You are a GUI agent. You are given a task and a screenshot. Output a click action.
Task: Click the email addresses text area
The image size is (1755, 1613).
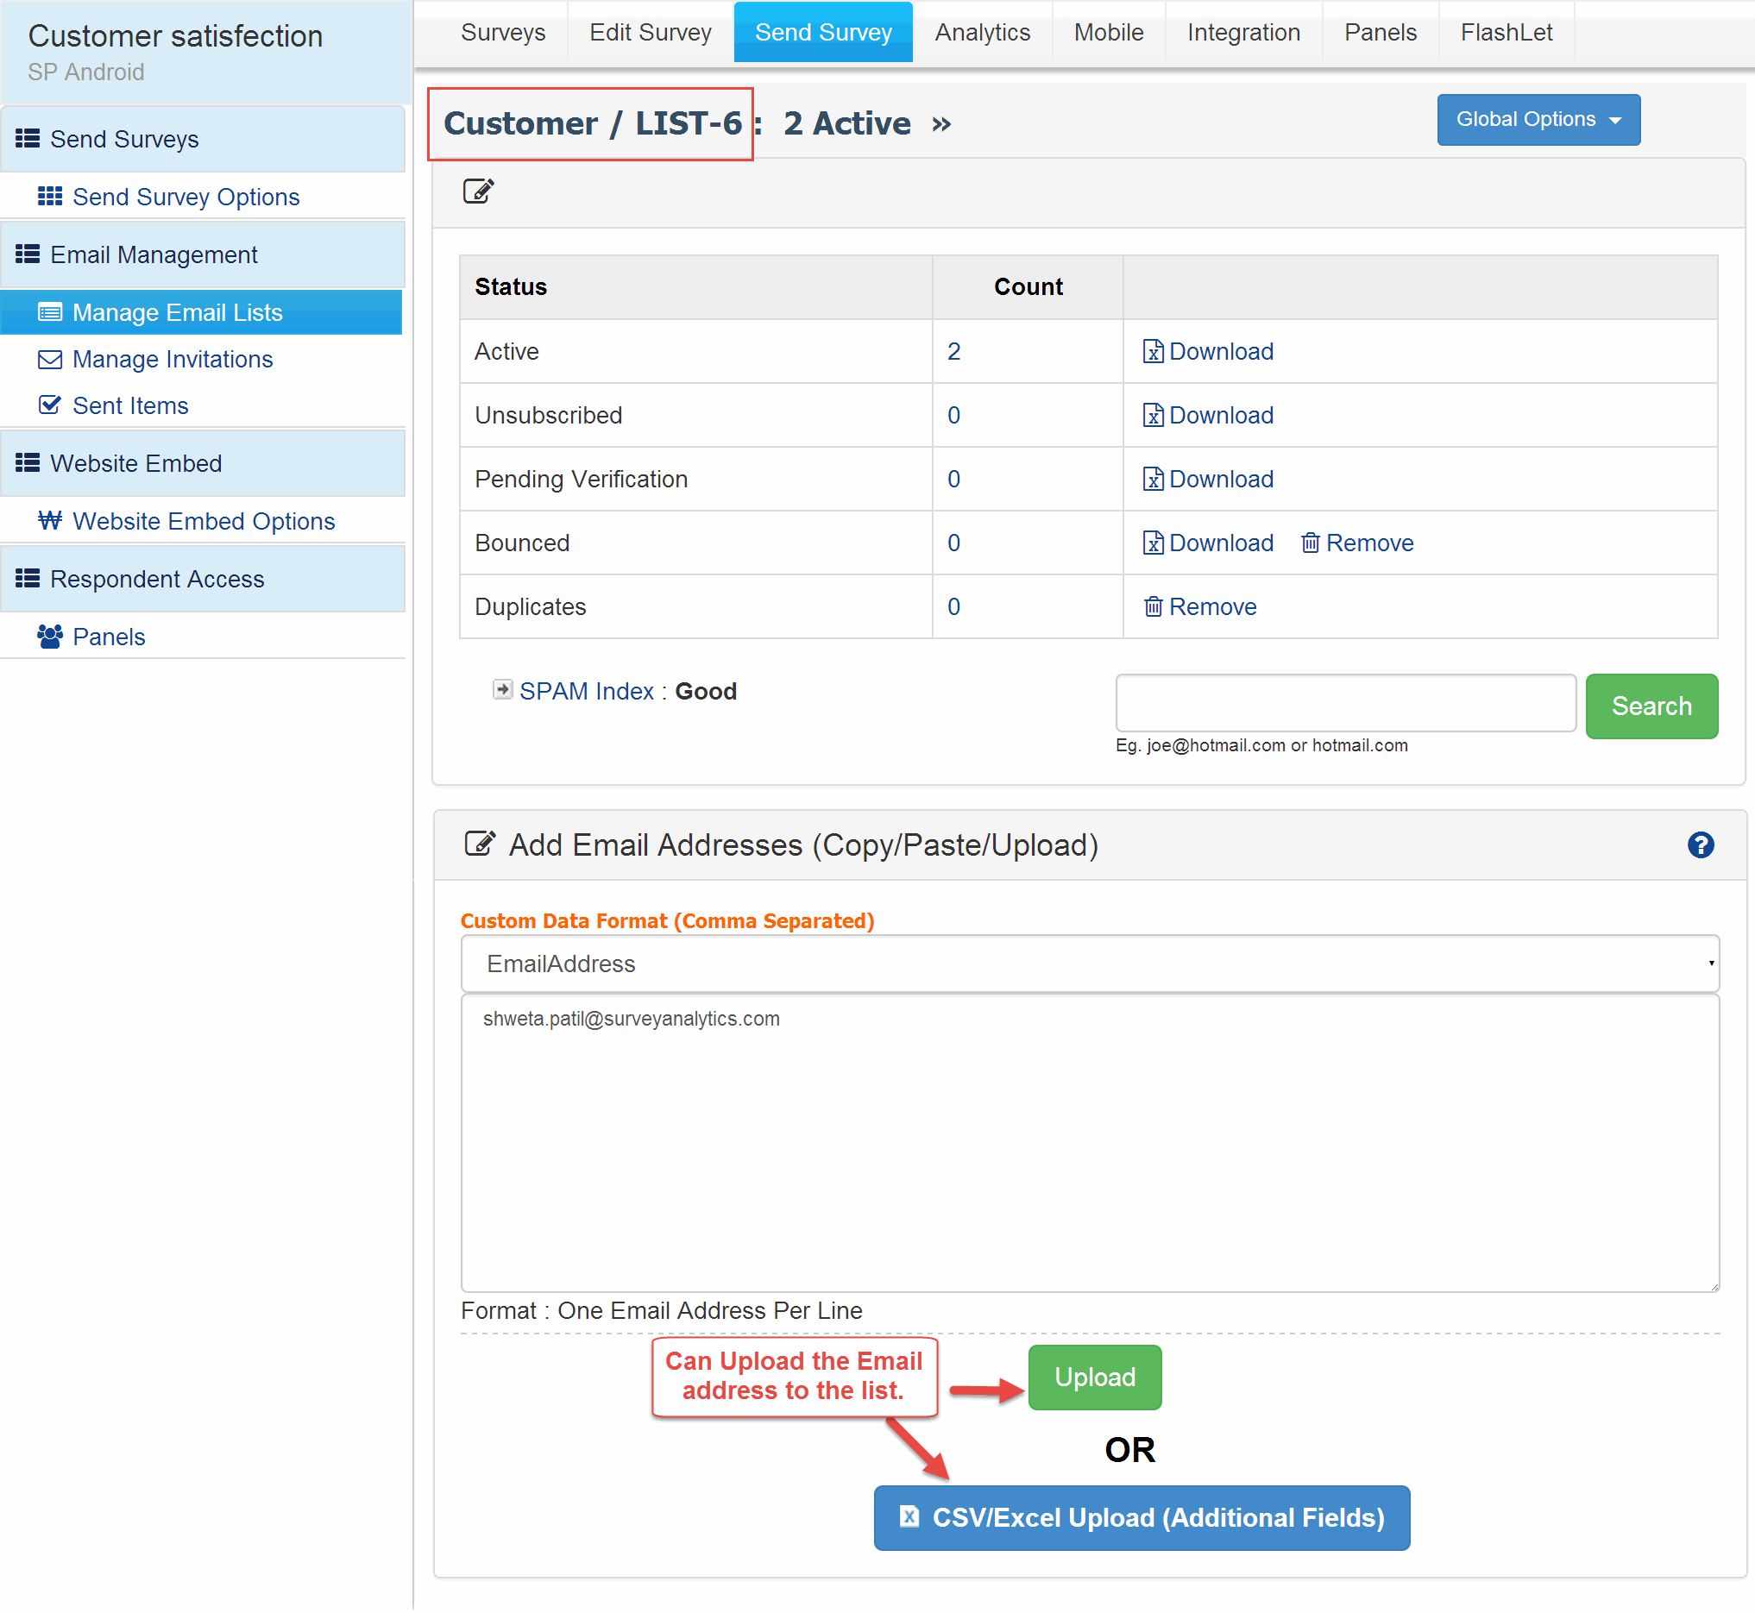point(1090,1143)
